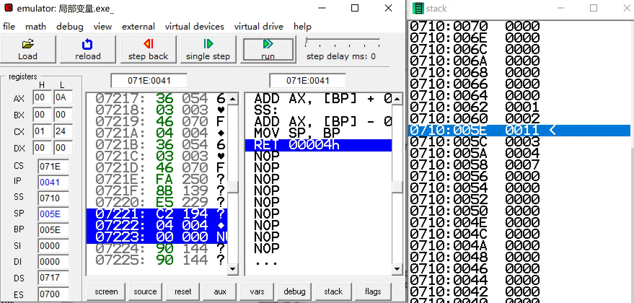Viewport: 634px width, 303px height.
Task: Click the source button
Action: [145, 291]
